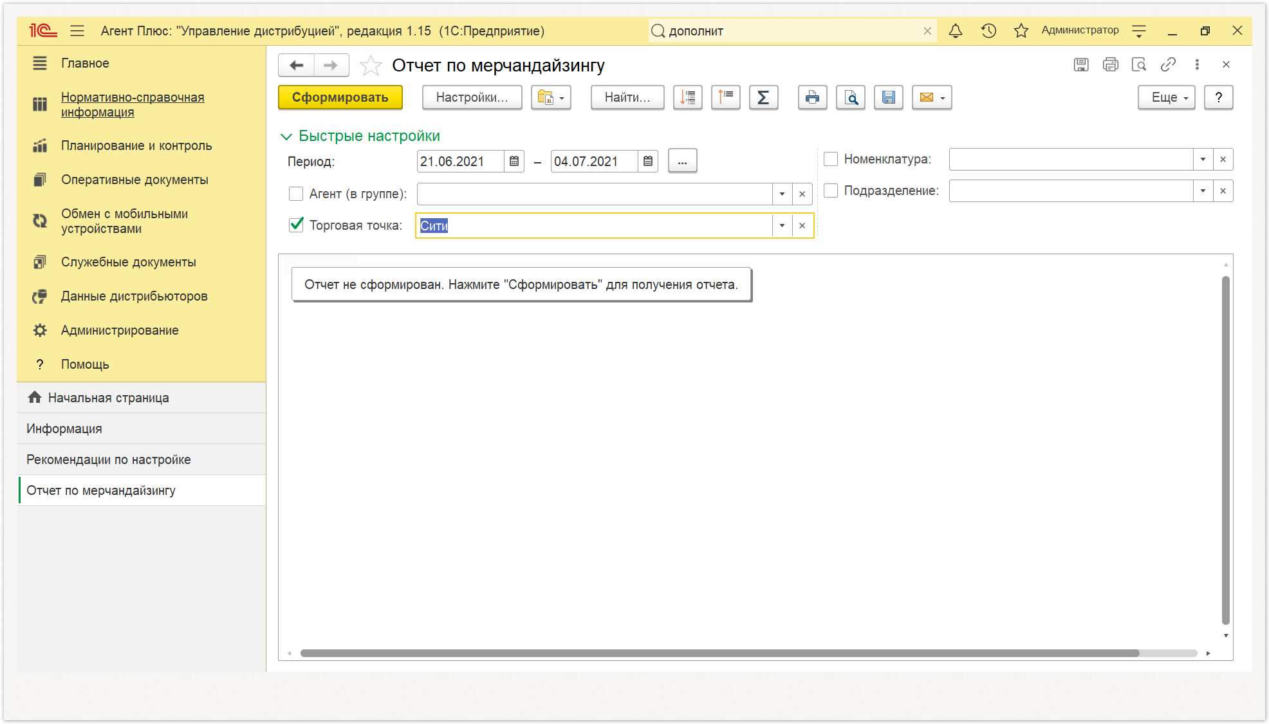Enable the Агент (в группе) checkbox
This screenshot has width=1269, height=724.
pyautogui.click(x=296, y=194)
